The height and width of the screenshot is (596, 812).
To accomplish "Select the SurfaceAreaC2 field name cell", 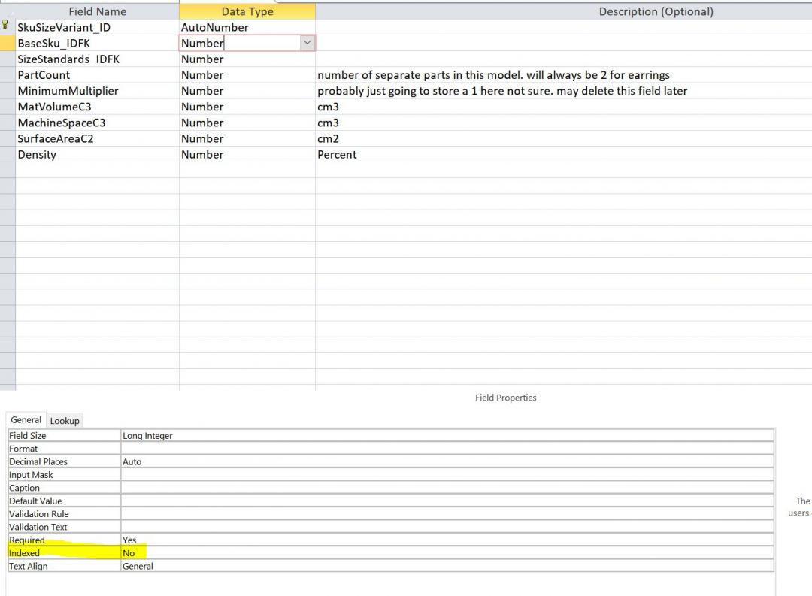I will (x=97, y=139).
